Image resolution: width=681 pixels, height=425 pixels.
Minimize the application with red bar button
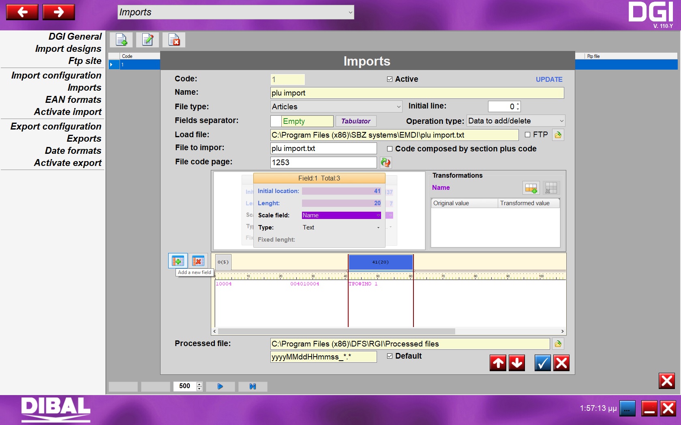pos(649,408)
